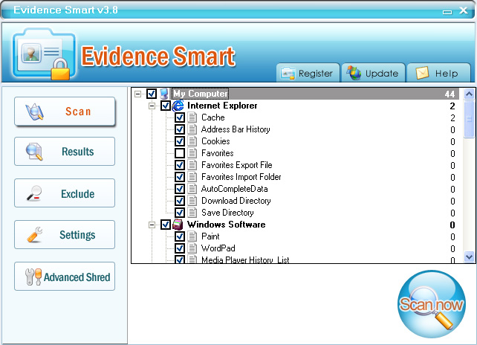Click the document icon beside WordPad

[192, 248]
